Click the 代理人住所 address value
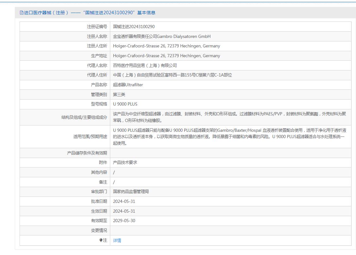 tap(172, 75)
